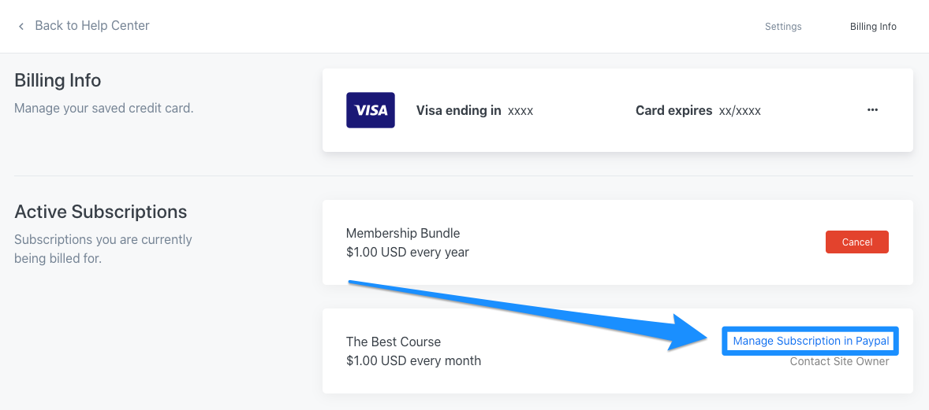Go to the Settings tab

[783, 27]
